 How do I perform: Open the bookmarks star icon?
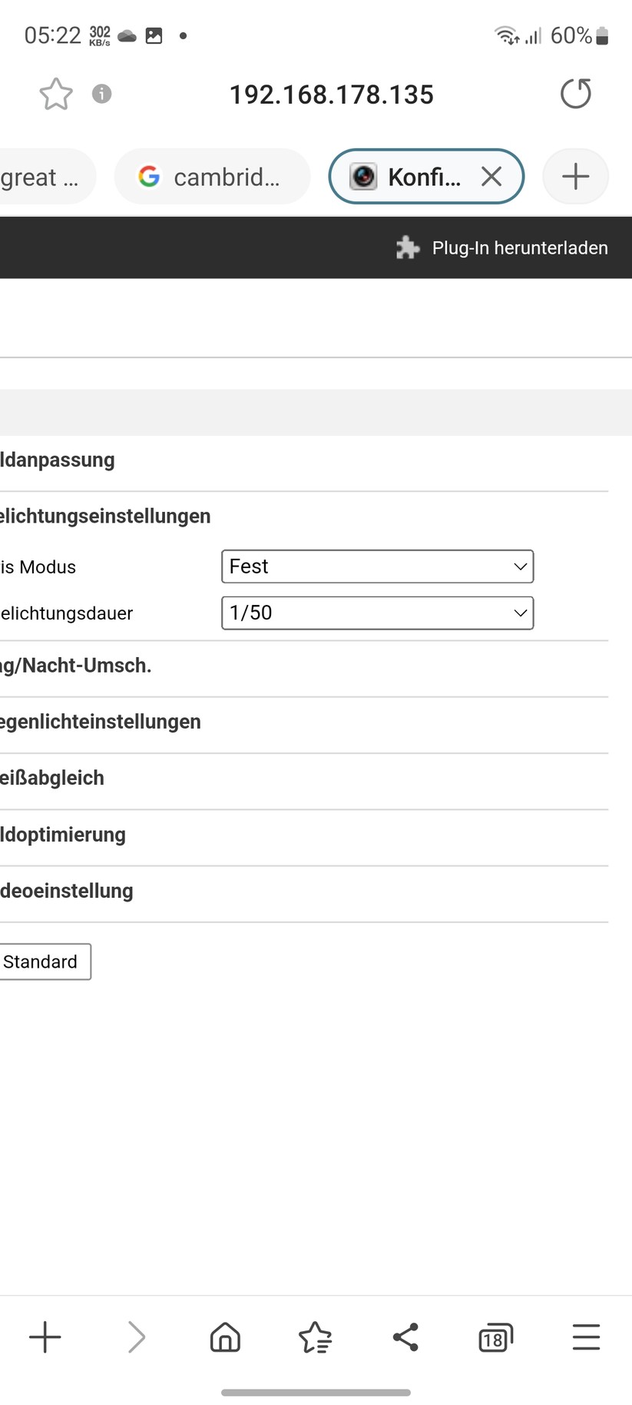[315, 1337]
